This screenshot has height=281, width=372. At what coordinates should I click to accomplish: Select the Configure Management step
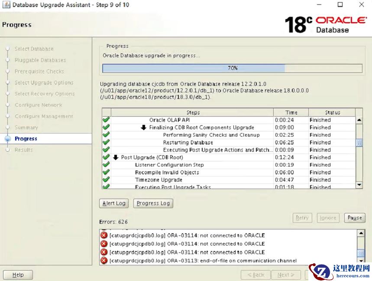click(x=44, y=116)
